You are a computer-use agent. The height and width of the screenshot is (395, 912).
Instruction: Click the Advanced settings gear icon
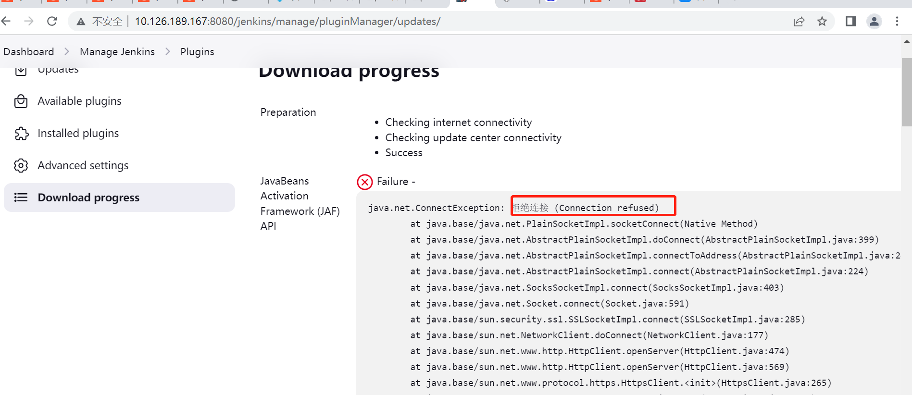click(21, 166)
